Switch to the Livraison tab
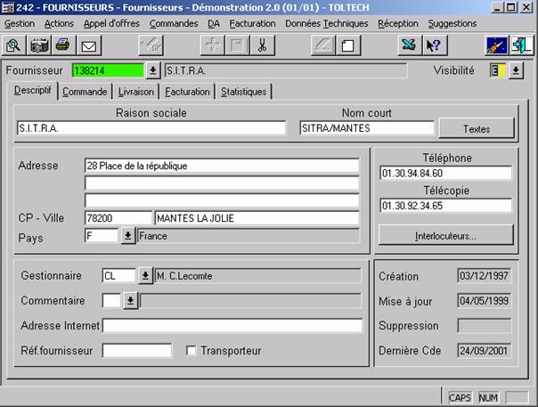The image size is (538, 407). tap(136, 92)
